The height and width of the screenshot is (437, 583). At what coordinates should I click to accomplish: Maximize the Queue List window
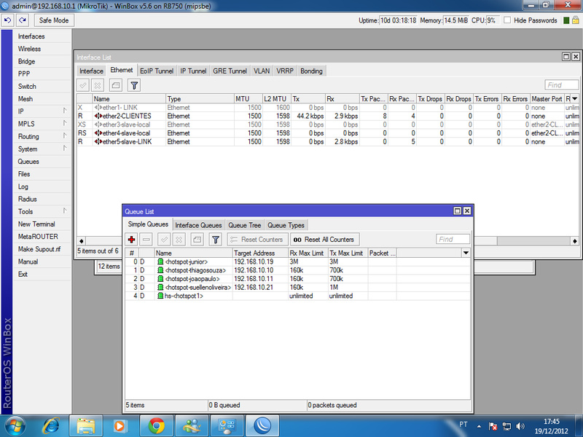pos(458,211)
